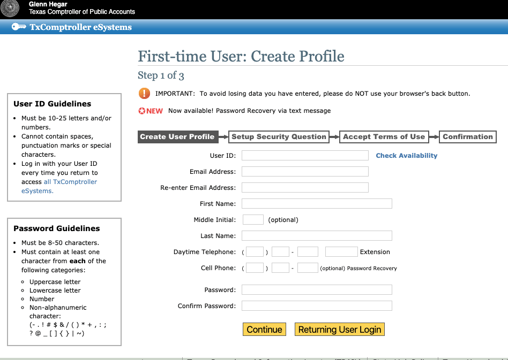
Task: Click the Check Availability link
Action: (406, 156)
